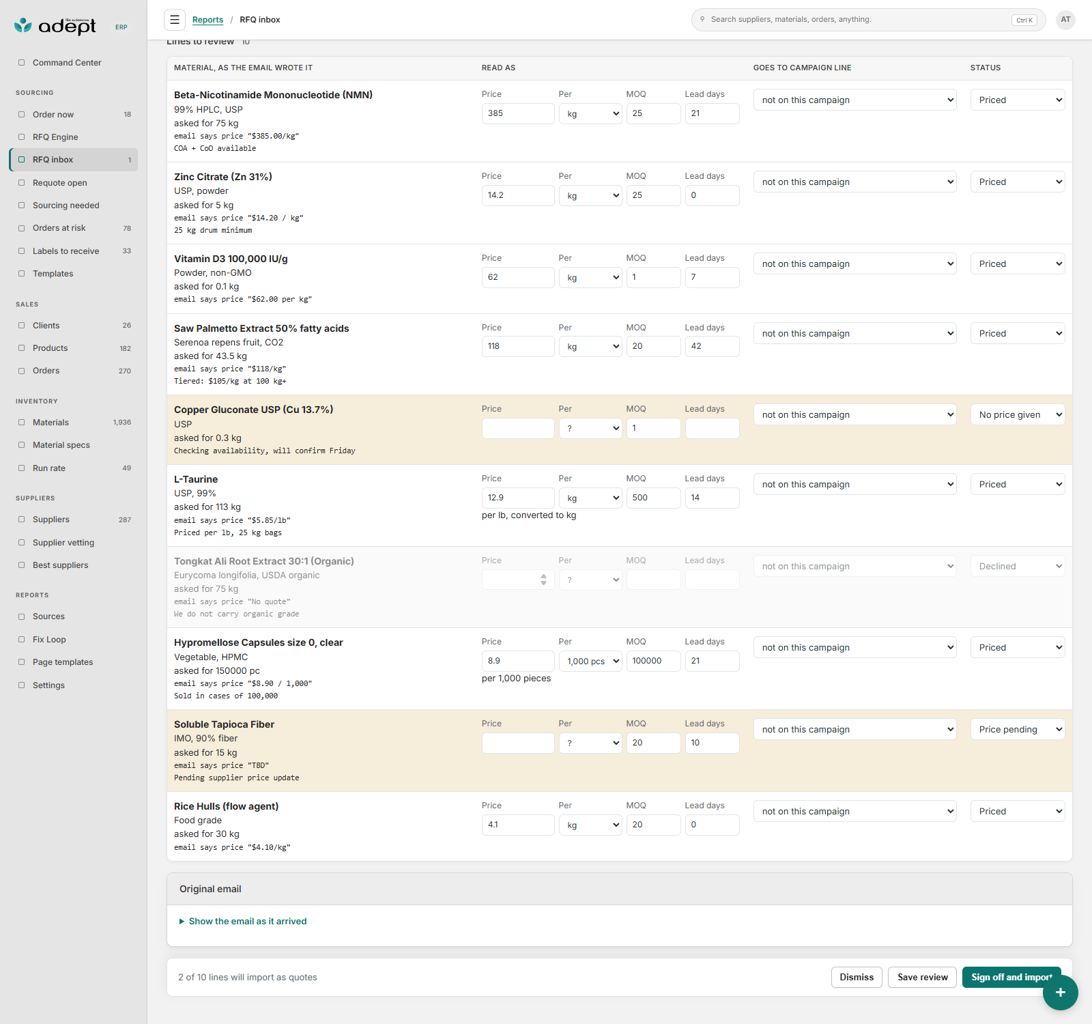Click the RFQ Engine sidebar icon
The width and height of the screenshot is (1092, 1024).
point(21,137)
